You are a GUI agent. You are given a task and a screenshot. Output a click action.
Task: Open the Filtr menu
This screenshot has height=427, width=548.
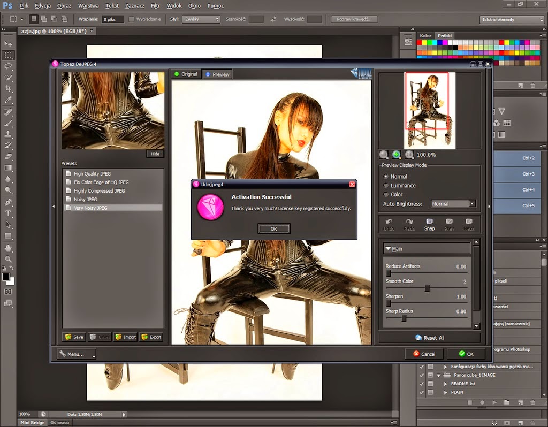(x=155, y=6)
